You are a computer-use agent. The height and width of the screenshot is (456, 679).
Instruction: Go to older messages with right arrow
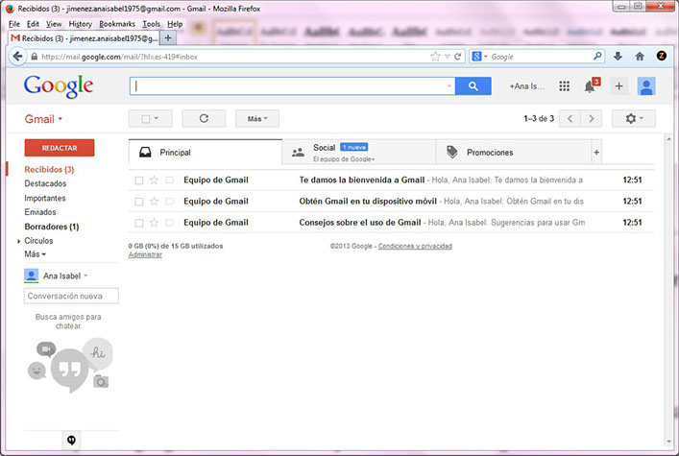pos(591,119)
